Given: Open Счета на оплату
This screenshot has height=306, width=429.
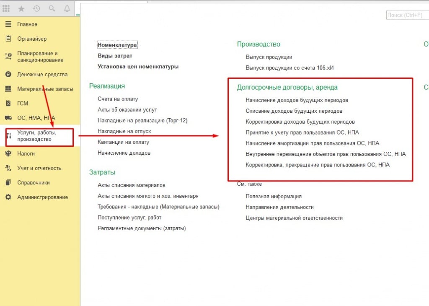Looking at the screenshot, I should 118,99.
